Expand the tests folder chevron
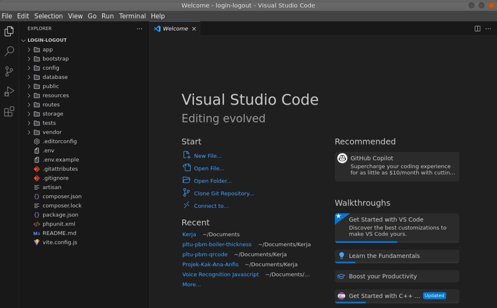This screenshot has height=308, width=497. pos(29,123)
